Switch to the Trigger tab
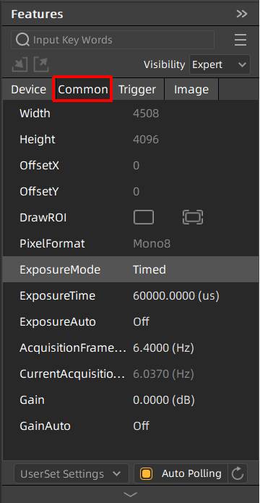Viewport: 260px width, 503px height. click(x=137, y=89)
